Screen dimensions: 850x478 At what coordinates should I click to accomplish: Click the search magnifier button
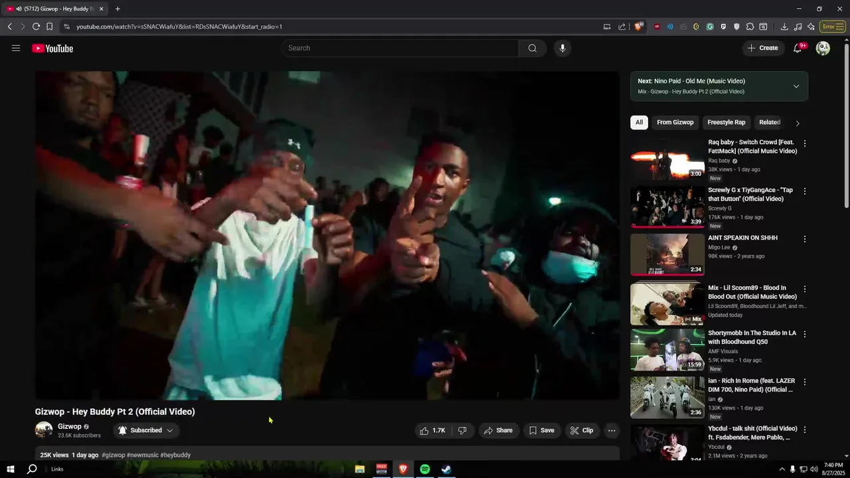click(x=533, y=48)
